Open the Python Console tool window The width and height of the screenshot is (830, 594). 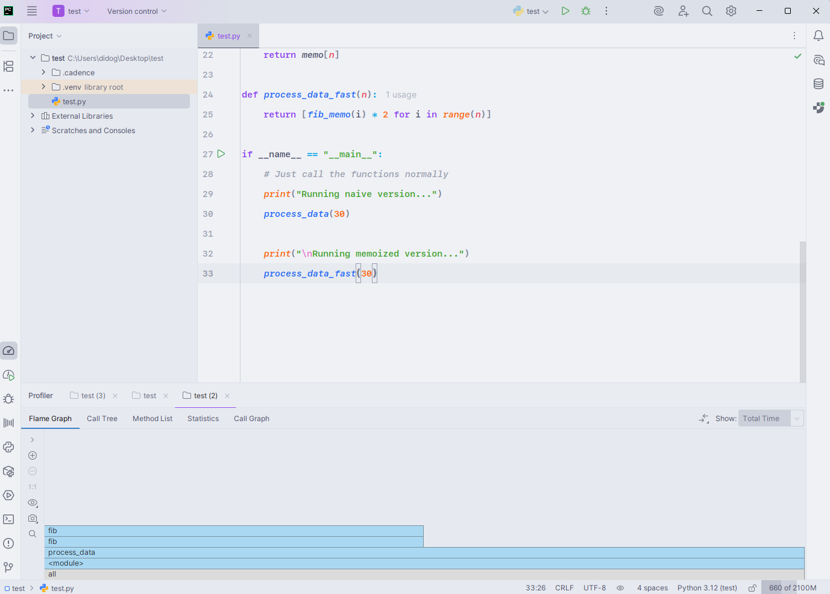click(x=8, y=447)
